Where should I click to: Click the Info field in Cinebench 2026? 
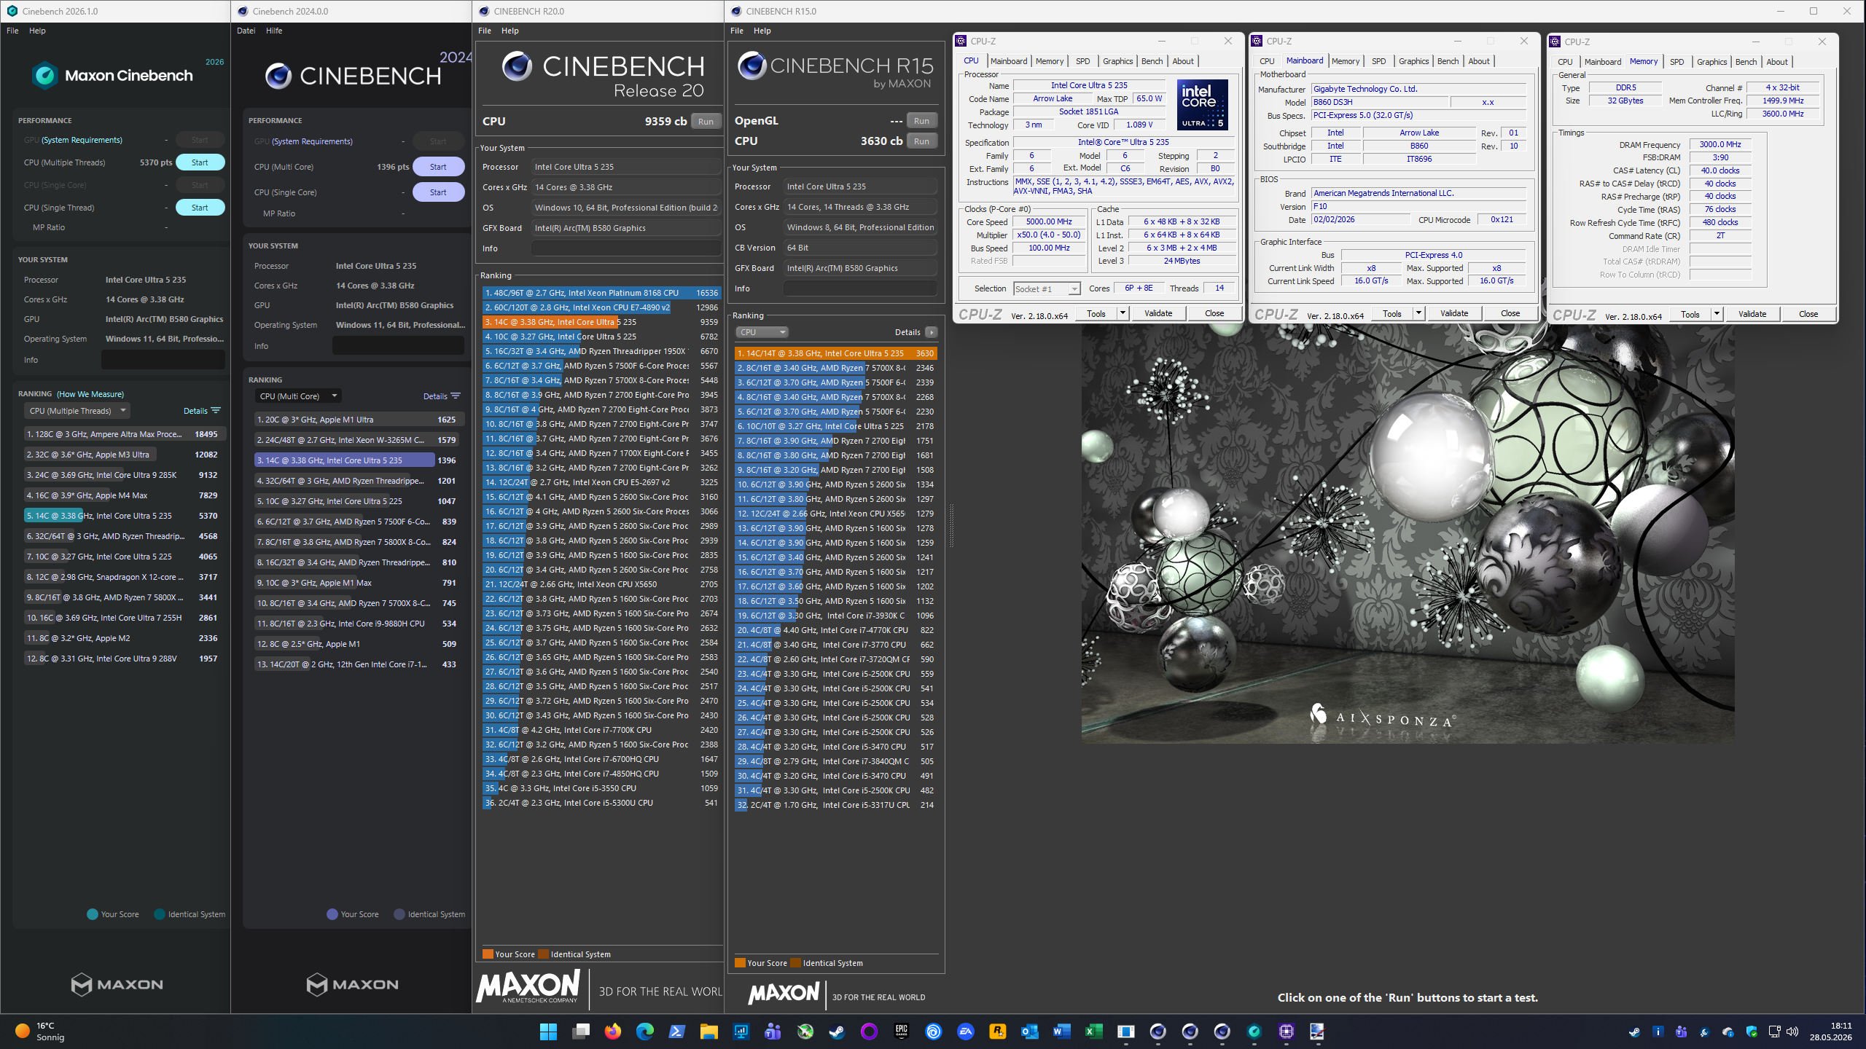point(163,360)
